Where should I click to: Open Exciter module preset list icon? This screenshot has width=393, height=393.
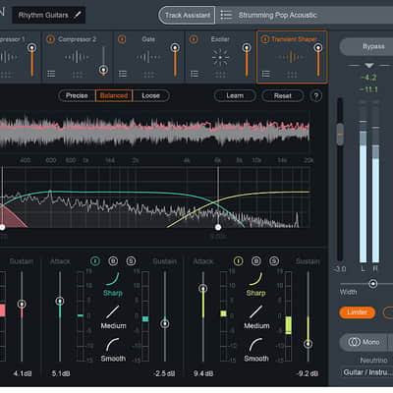(195, 74)
